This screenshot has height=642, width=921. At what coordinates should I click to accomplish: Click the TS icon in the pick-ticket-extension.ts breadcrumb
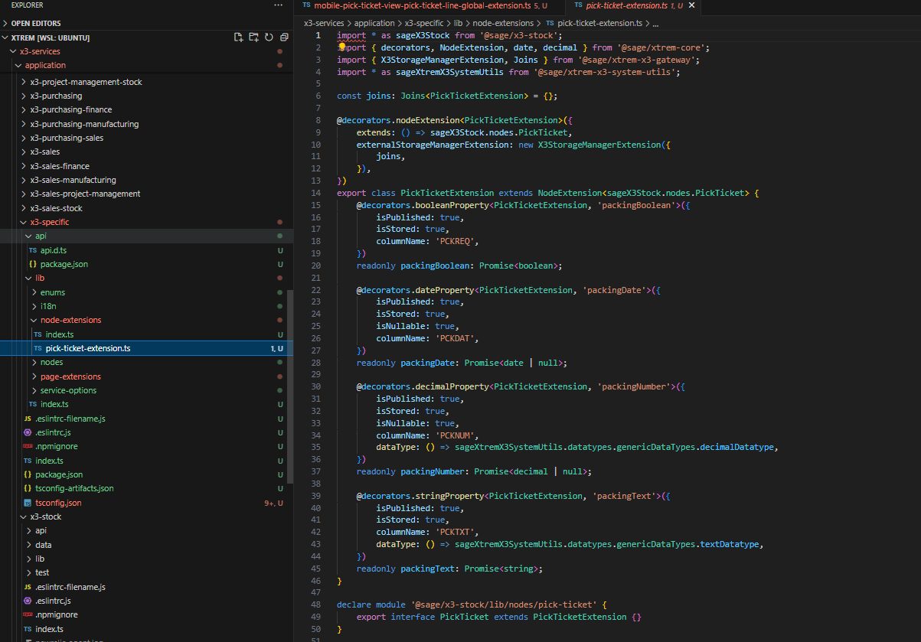pos(550,24)
